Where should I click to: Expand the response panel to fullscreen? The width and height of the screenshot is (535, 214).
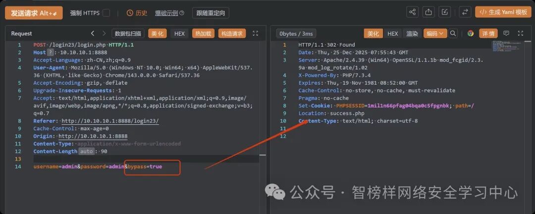tap(520, 34)
